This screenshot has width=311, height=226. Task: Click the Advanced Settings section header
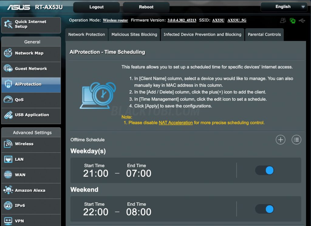pos(31,132)
